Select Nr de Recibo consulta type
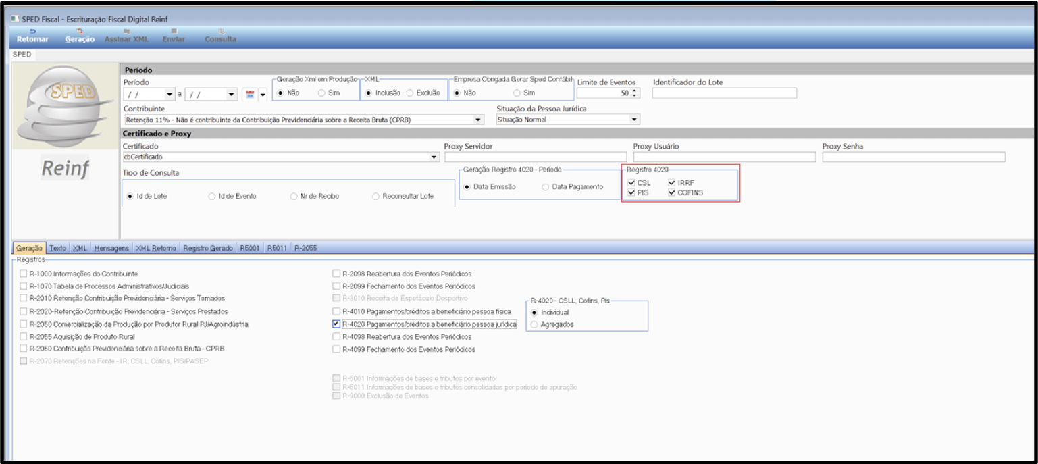 point(315,196)
